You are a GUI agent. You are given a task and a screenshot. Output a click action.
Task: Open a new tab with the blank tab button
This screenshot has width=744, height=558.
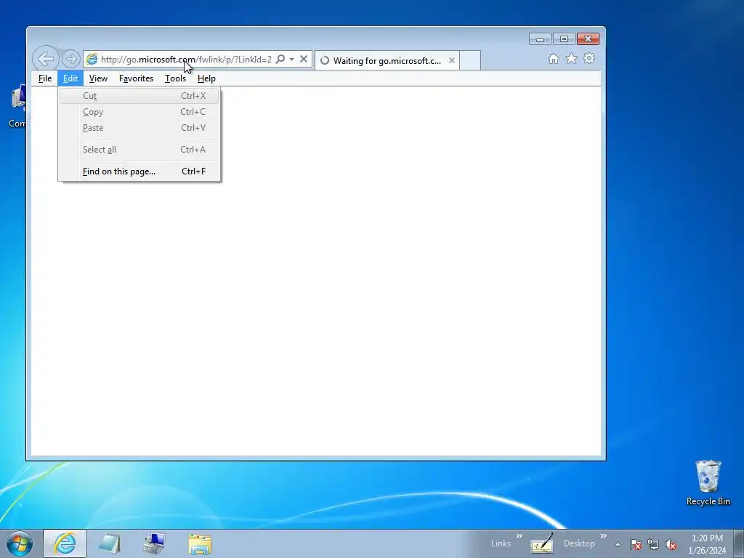pyautogui.click(x=470, y=60)
